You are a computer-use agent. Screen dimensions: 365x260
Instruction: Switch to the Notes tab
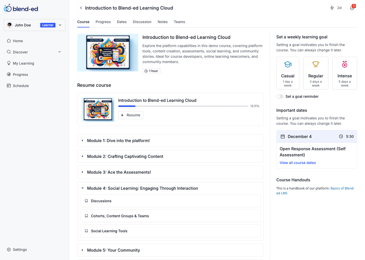[x=163, y=22]
